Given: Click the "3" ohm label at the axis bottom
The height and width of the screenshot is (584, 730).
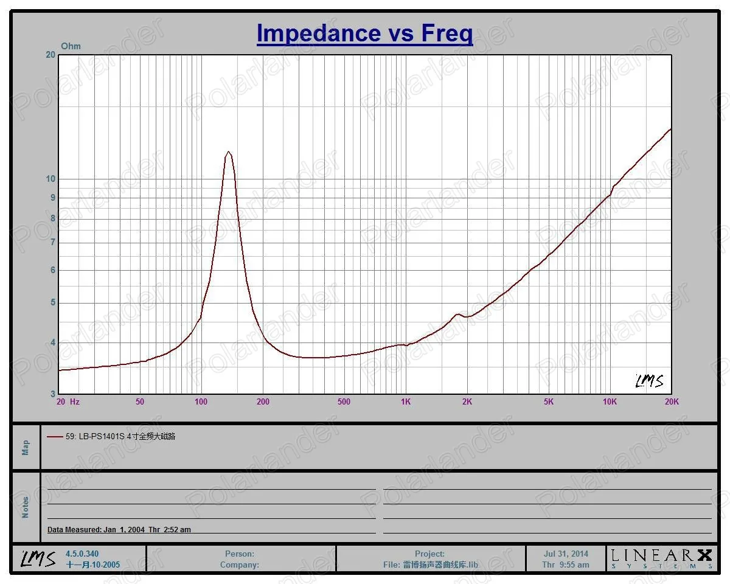Looking at the screenshot, I should coord(53,394).
